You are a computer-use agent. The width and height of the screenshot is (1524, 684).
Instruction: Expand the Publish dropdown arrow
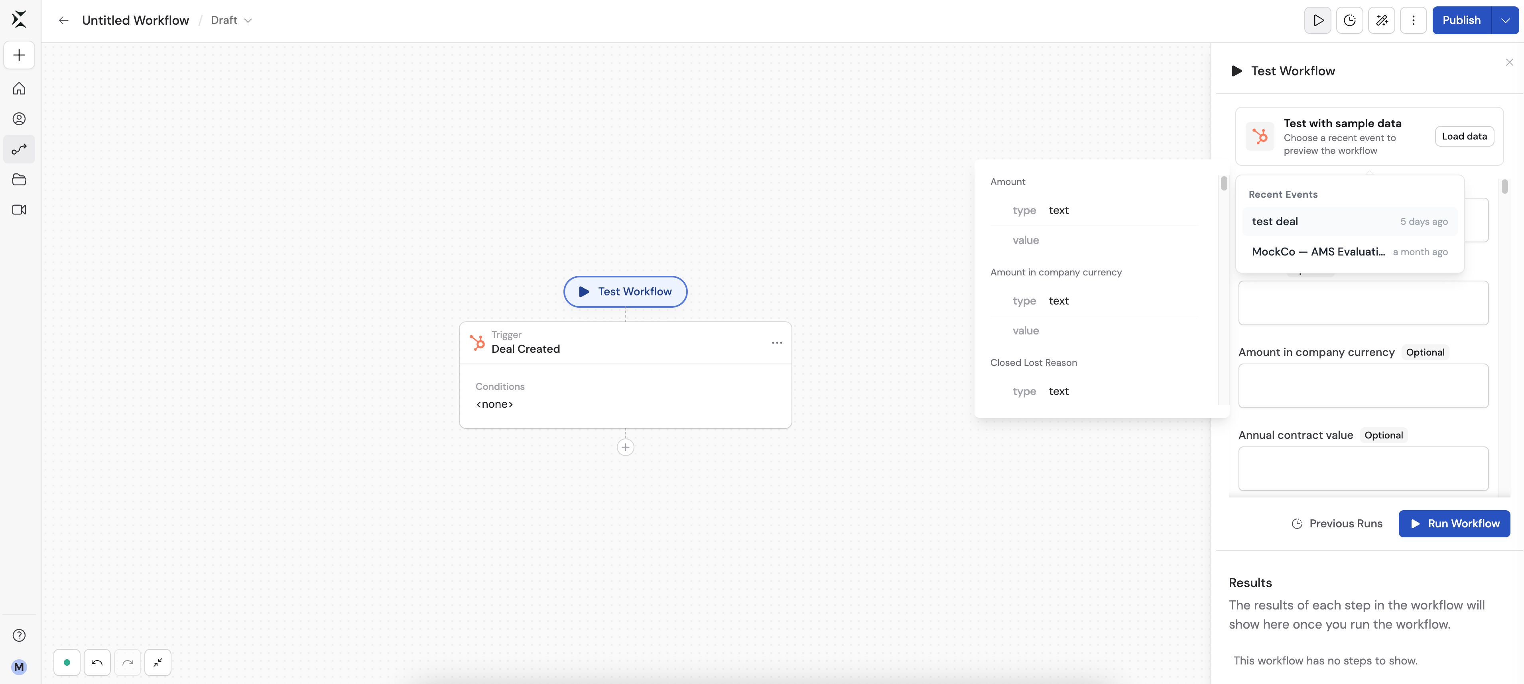click(x=1505, y=21)
